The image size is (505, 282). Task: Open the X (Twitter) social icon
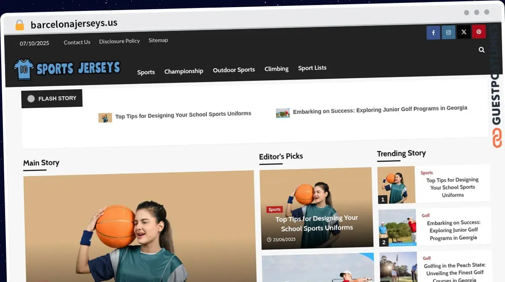tap(464, 32)
